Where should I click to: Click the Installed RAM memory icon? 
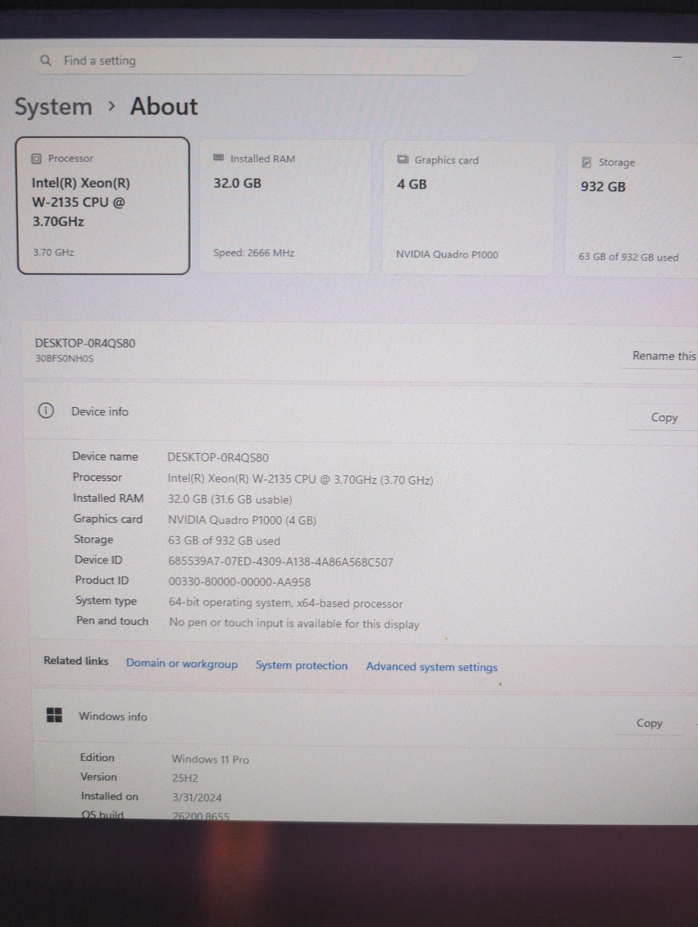click(219, 158)
